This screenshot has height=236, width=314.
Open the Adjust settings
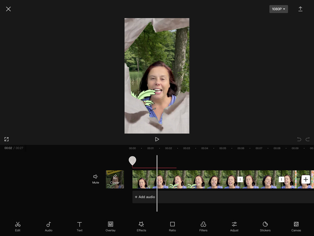[x=234, y=226]
